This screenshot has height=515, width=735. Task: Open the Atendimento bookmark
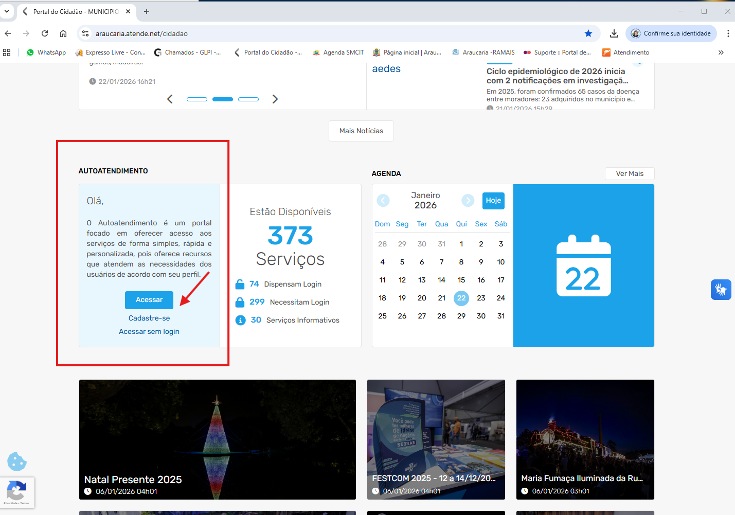pos(626,52)
